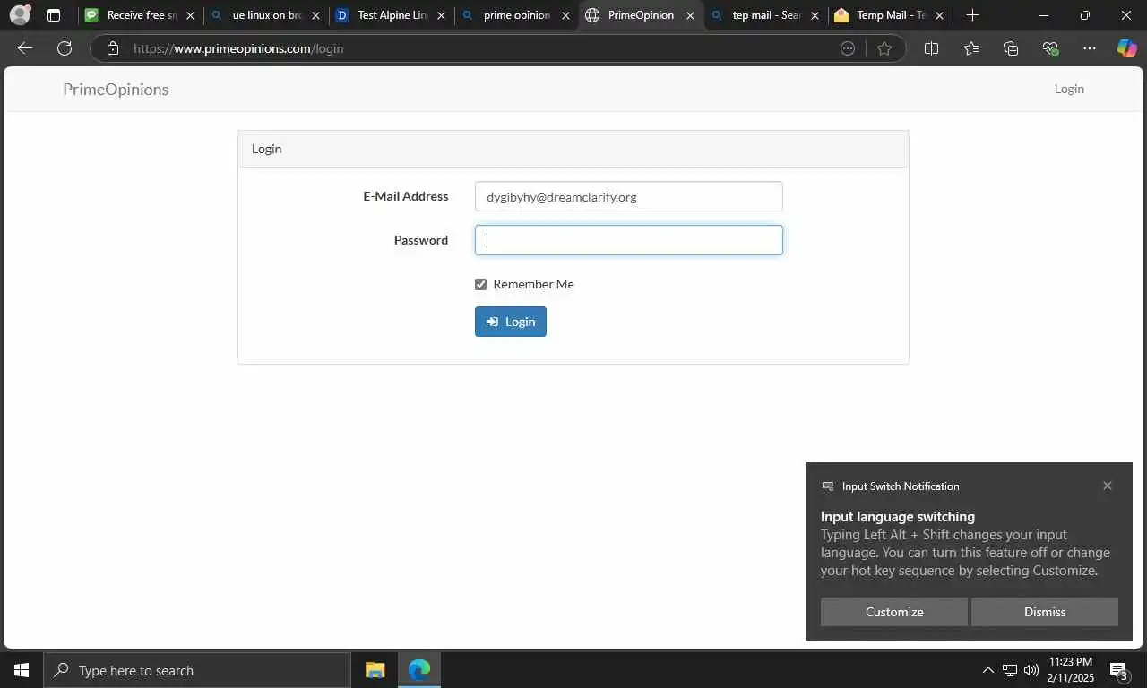The width and height of the screenshot is (1147, 688).
Task: Switch to Receive free sms tab
Action: click(139, 15)
